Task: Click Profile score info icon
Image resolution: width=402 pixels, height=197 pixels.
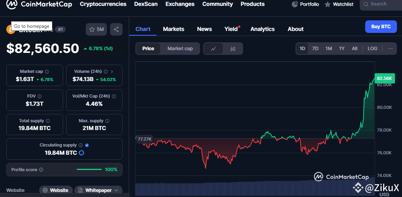Action: [x=41, y=170]
